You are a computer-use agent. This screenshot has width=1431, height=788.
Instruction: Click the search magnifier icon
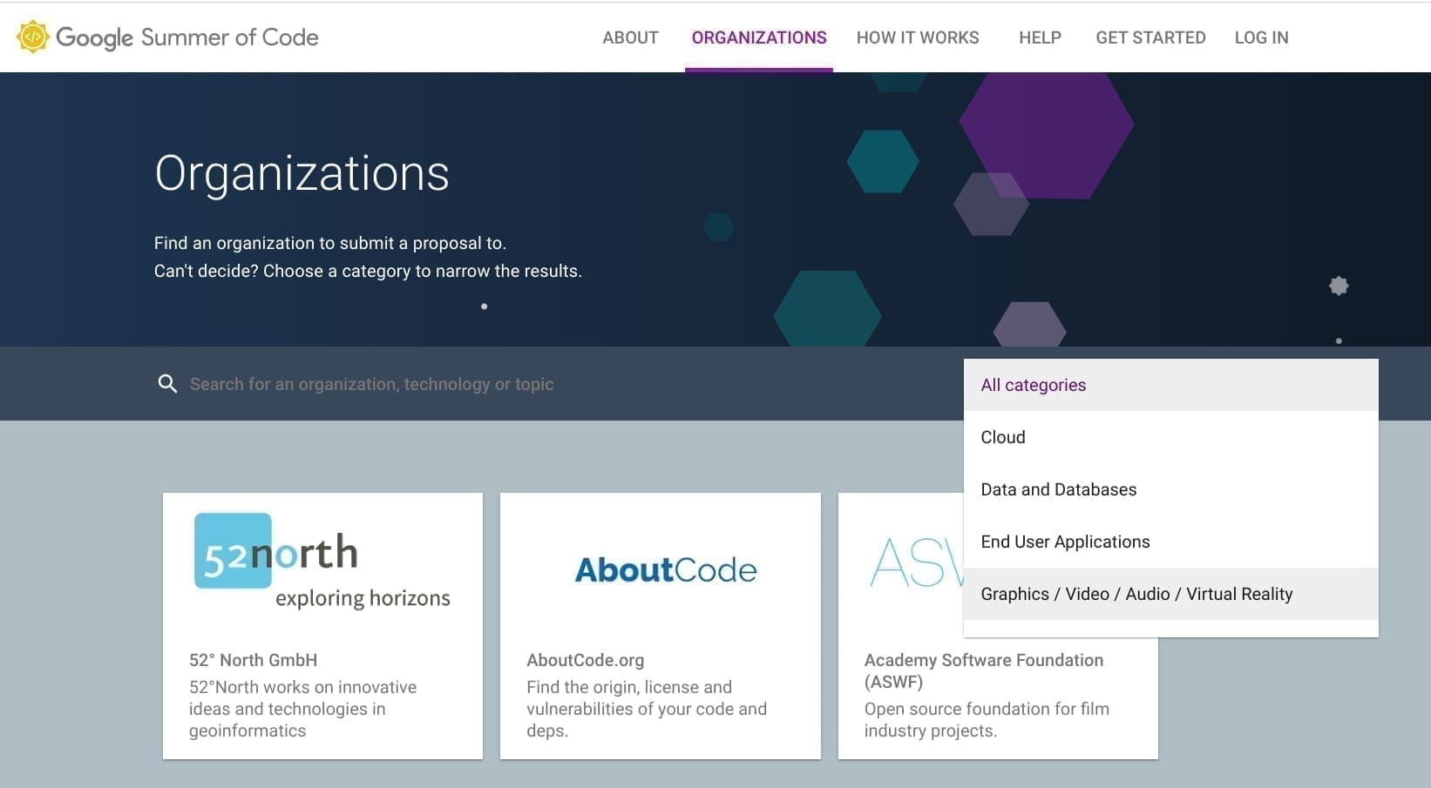[167, 384]
